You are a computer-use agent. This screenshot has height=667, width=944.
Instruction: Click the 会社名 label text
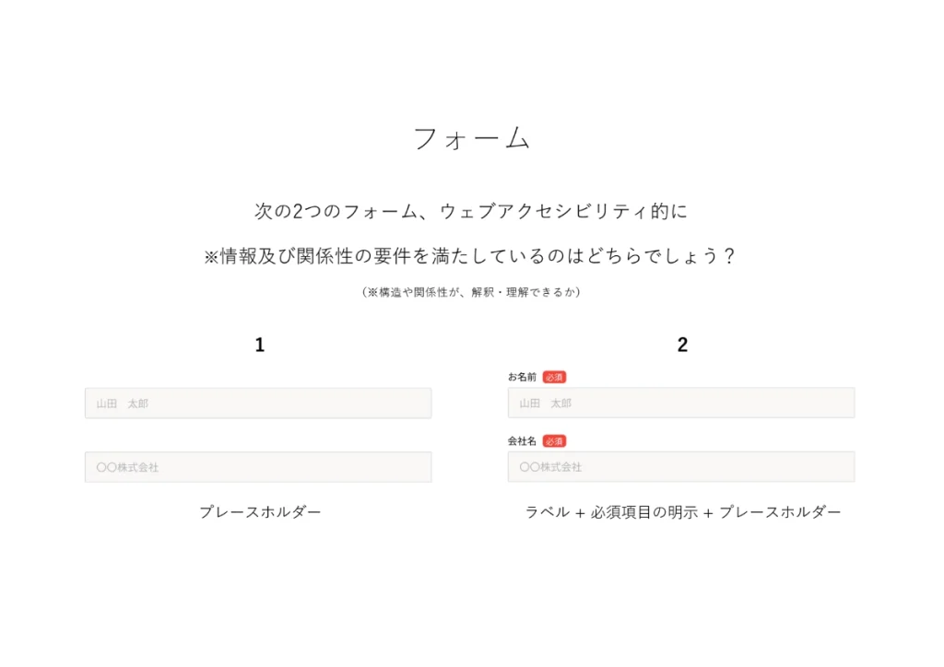(x=522, y=441)
